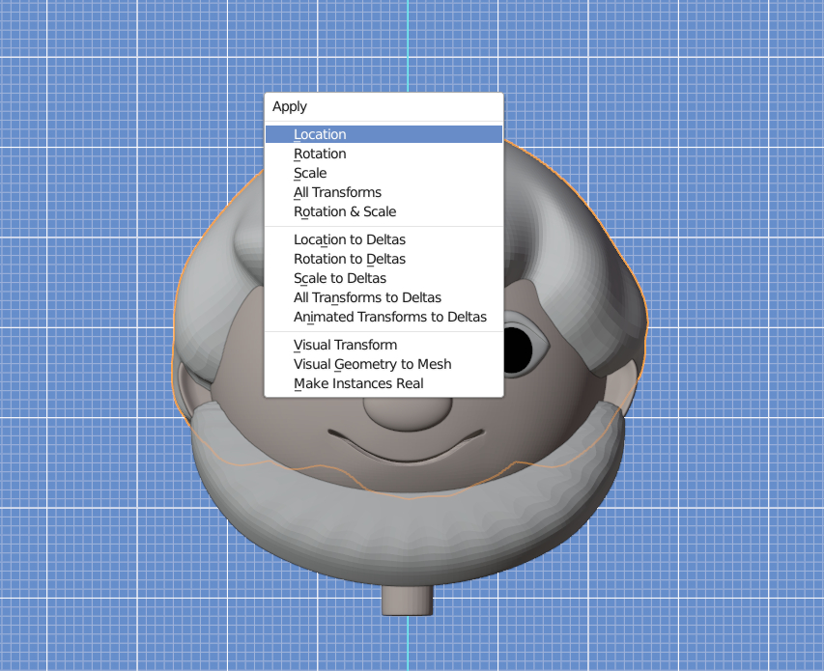Choose Make Instances Real
The width and height of the screenshot is (824, 671).
[358, 383]
